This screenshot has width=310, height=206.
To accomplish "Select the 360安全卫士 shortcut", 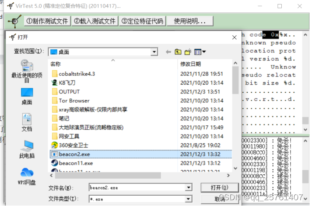I will [x=70, y=145].
